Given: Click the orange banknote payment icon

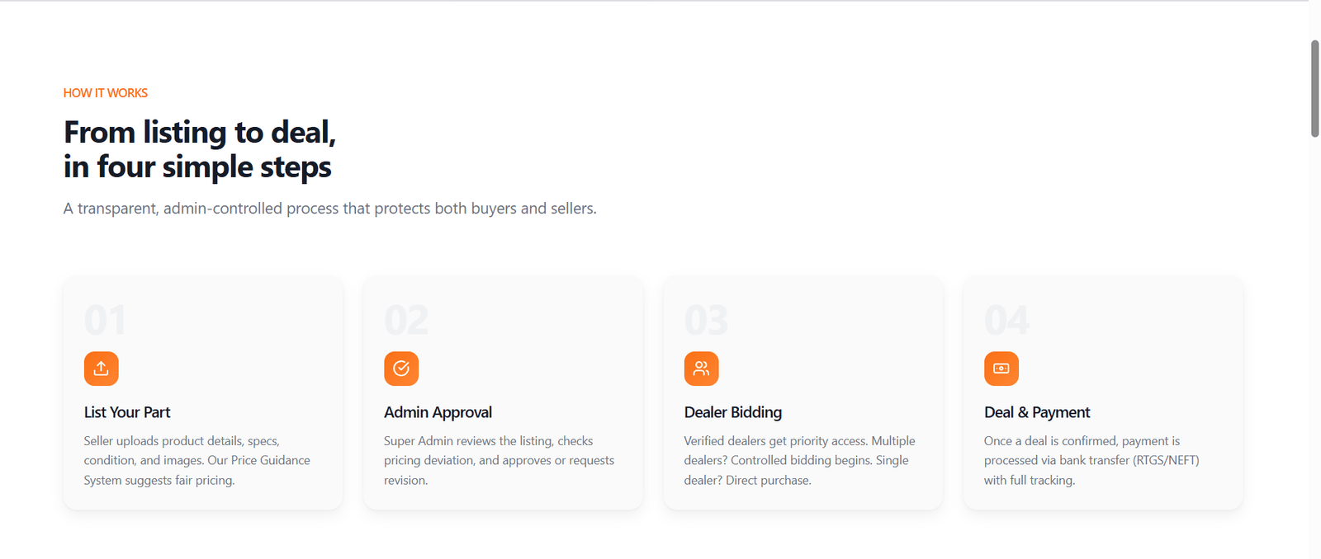Looking at the screenshot, I should click(1001, 369).
